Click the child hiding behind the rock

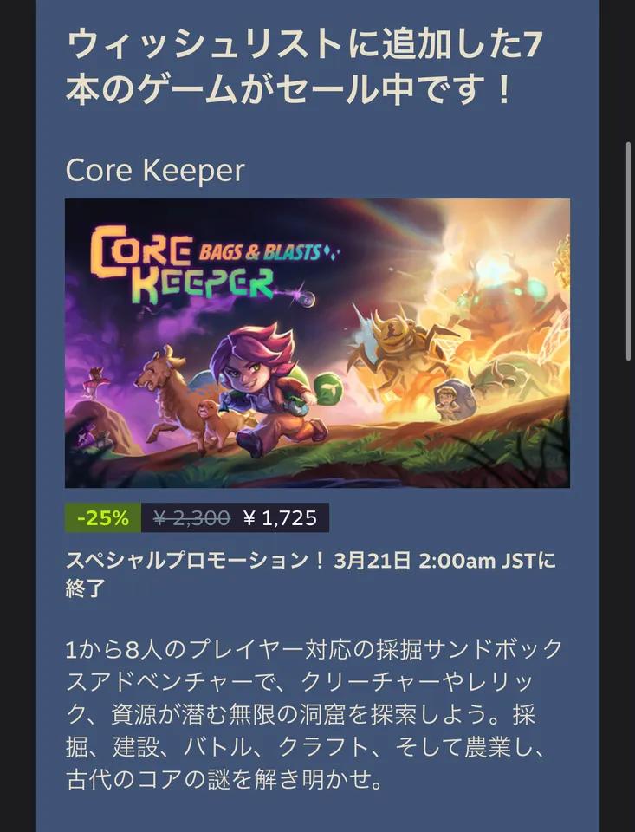(x=447, y=403)
